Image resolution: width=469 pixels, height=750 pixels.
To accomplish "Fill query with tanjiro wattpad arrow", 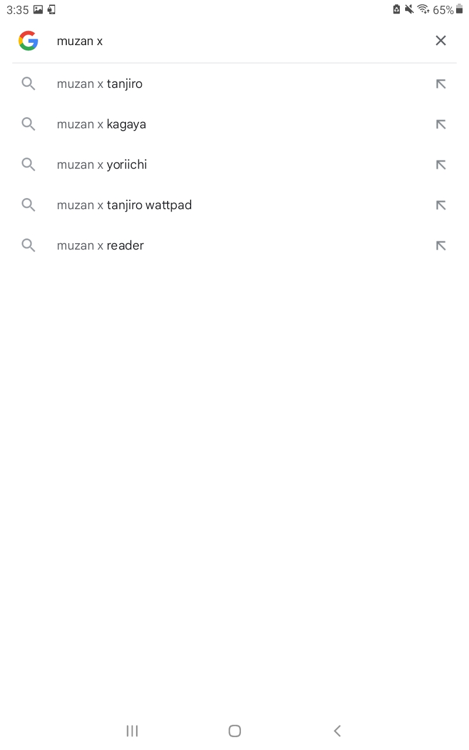I will coord(441,205).
